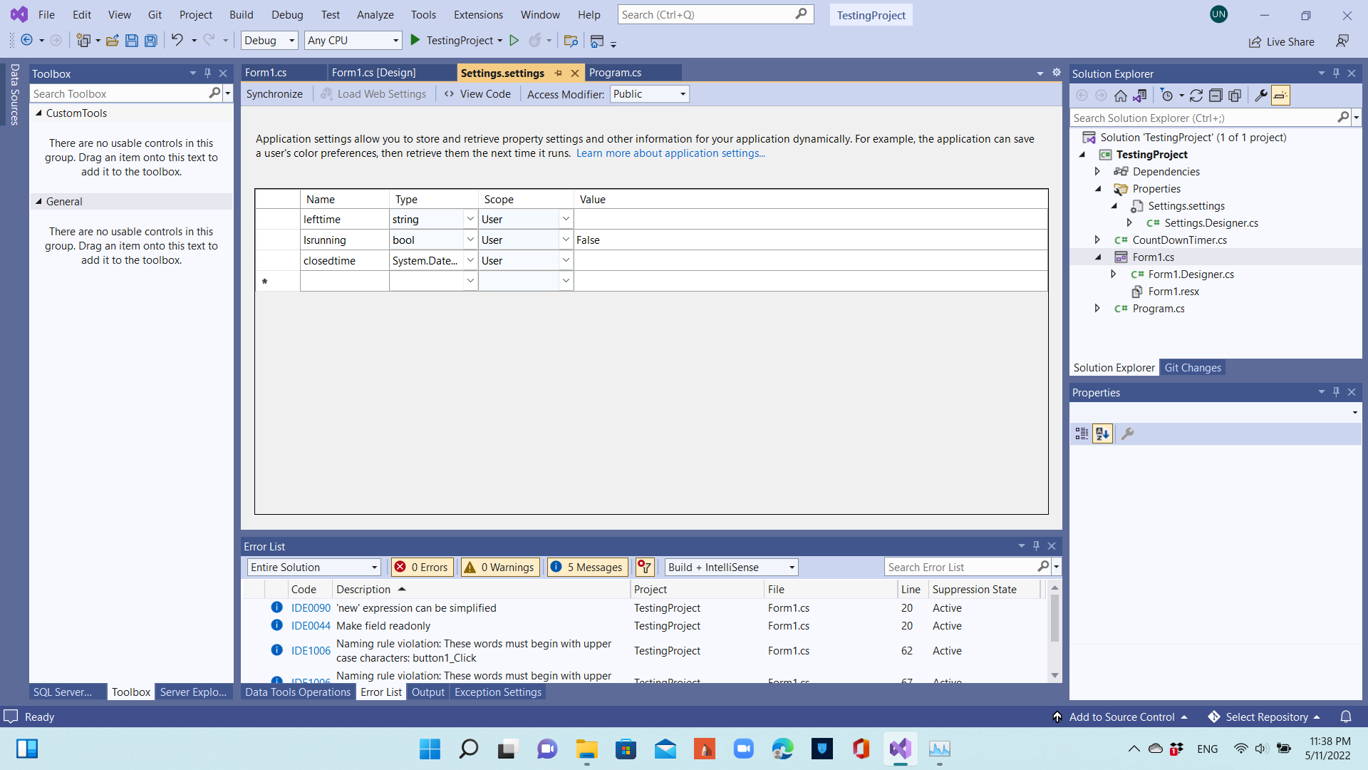This screenshot has height=770, width=1368.
Task: Expand the Dependencies node
Action: click(1097, 171)
